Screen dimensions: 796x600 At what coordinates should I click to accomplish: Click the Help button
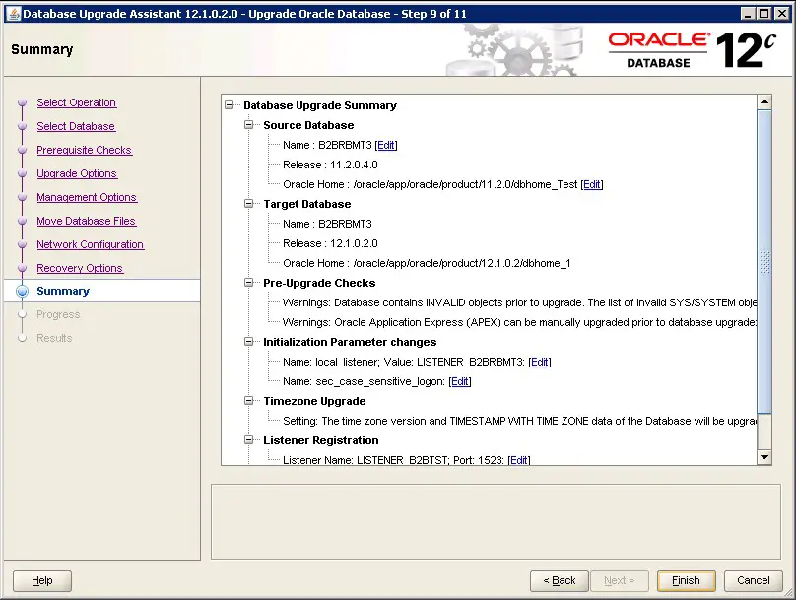click(42, 580)
